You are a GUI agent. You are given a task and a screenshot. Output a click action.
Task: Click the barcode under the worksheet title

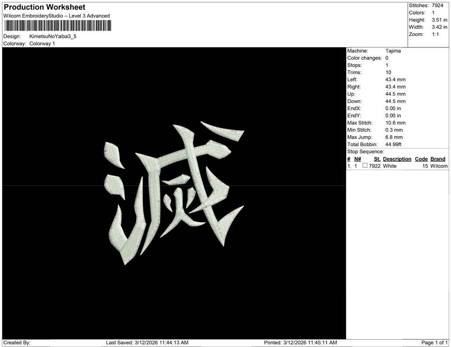pos(57,26)
